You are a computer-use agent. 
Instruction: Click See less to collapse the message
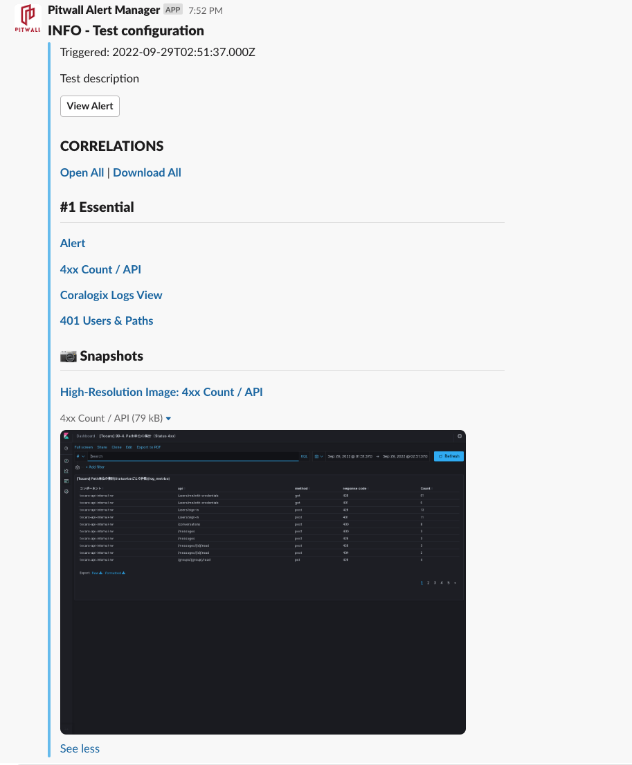80,748
